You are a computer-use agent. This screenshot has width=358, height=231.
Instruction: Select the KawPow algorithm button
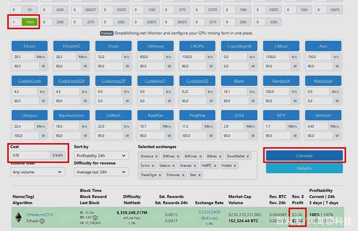156,116
